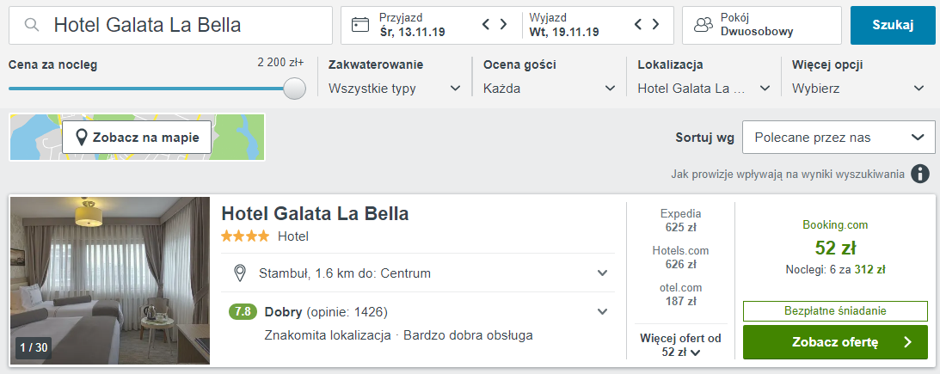Shift departure date one day later
940x374 pixels.
click(x=656, y=25)
